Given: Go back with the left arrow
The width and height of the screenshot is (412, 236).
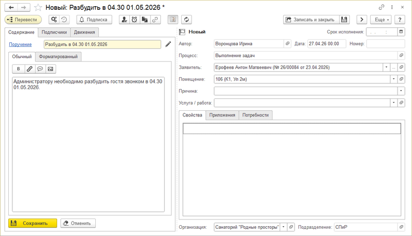Looking at the screenshot, I should [11, 7].
